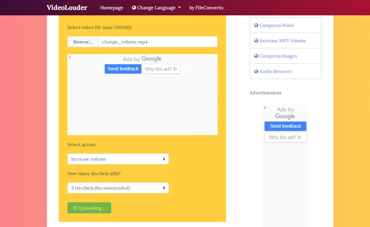The width and height of the screenshot is (370, 227).
Task: Click the Browse... file button
Action: tap(83, 42)
